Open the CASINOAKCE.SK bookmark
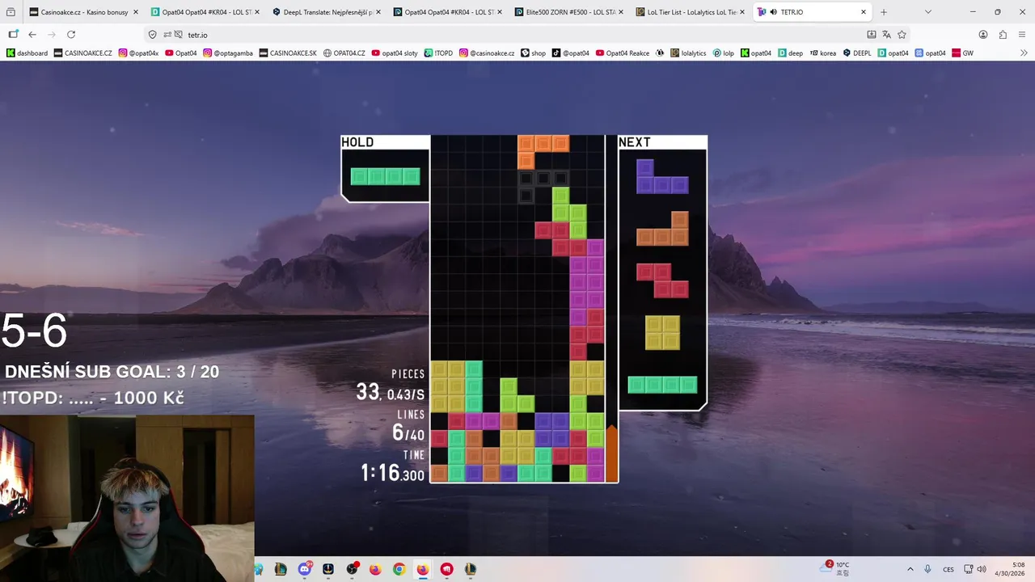This screenshot has width=1035, height=582. (x=288, y=53)
